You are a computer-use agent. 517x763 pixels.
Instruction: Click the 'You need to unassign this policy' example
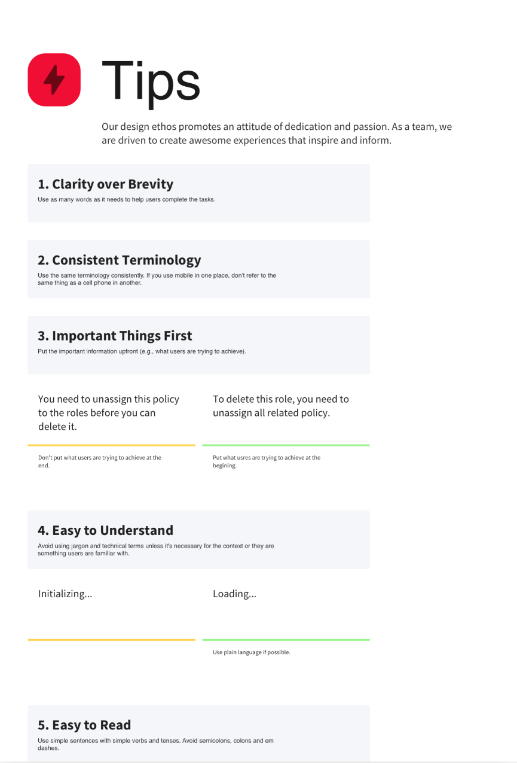click(x=109, y=413)
